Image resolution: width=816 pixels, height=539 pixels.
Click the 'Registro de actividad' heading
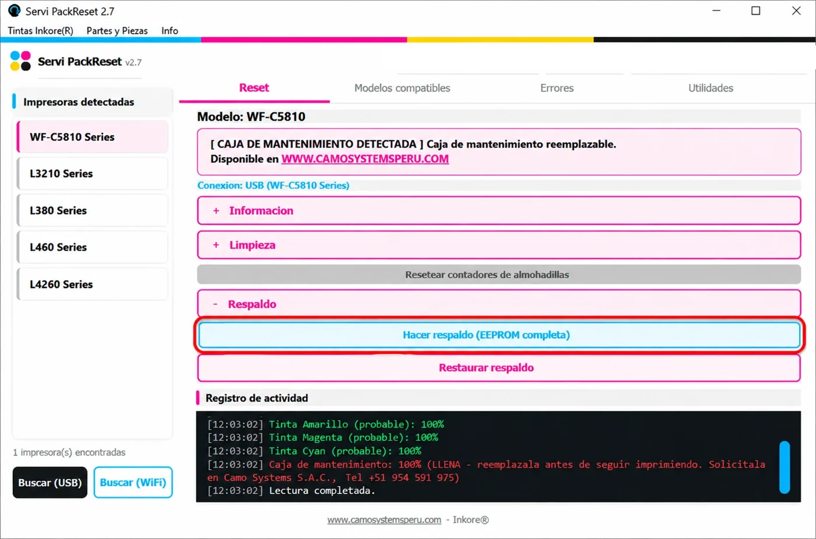pos(256,398)
